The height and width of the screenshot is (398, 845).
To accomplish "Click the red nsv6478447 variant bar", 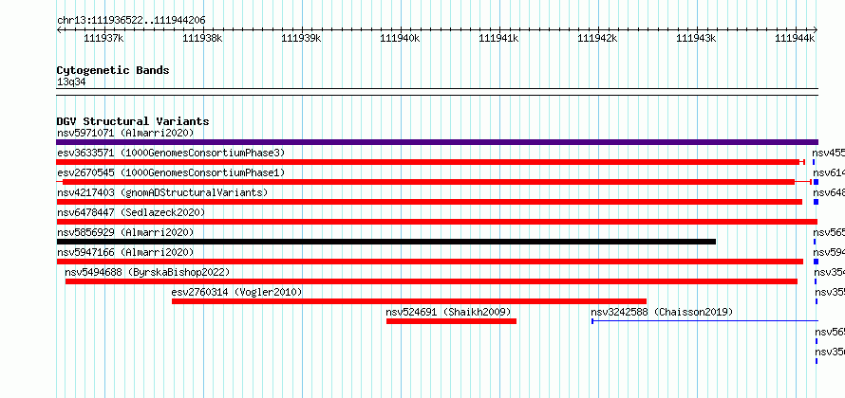I will (x=437, y=222).
